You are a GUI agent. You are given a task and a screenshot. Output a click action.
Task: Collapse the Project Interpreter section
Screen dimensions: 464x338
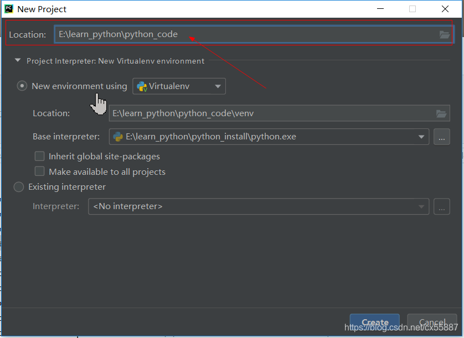(x=18, y=61)
